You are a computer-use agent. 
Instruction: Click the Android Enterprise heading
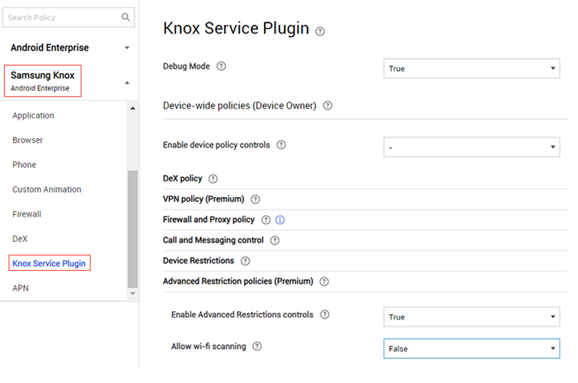click(x=50, y=48)
